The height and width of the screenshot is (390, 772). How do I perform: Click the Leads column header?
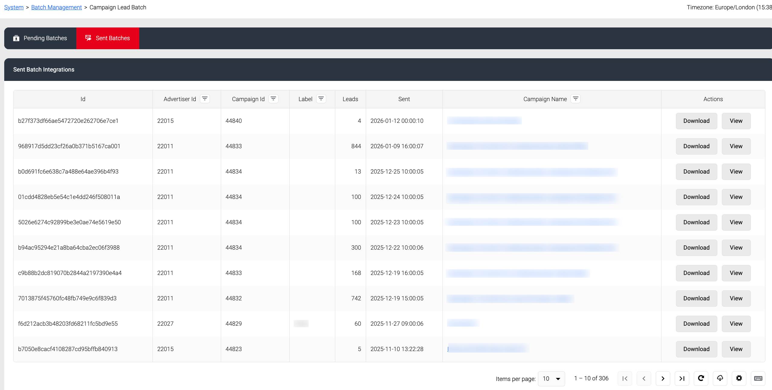[350, 99]
